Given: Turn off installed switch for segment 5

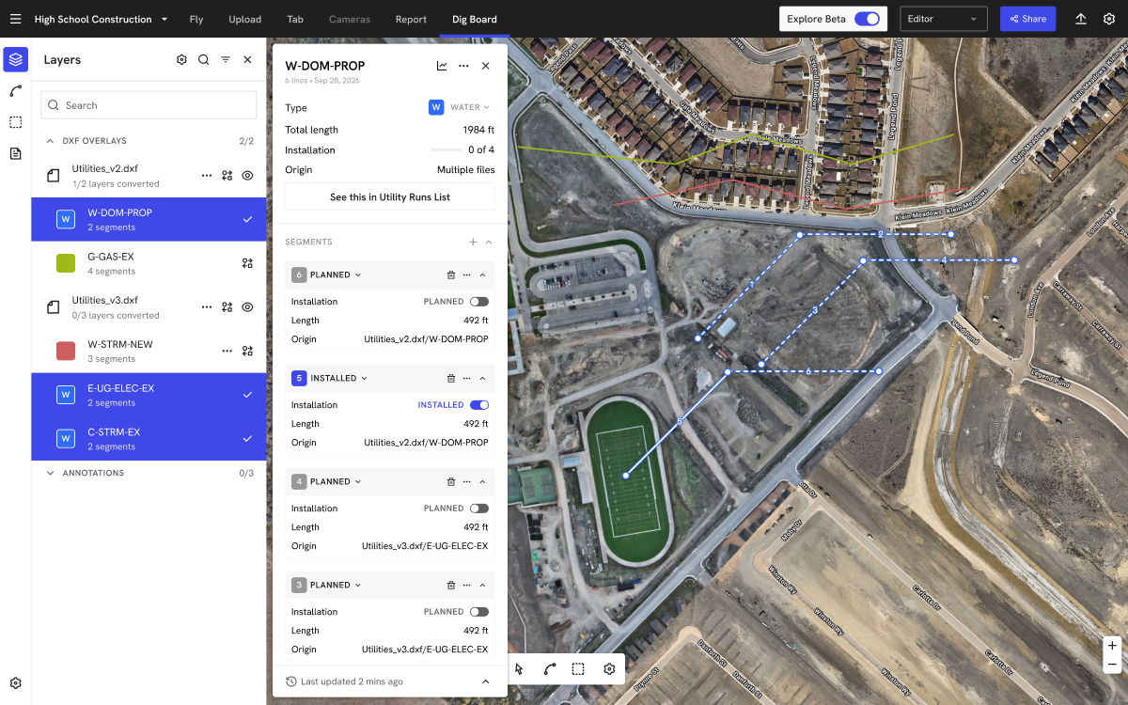Looking at the screenshot, I should 479,405.
